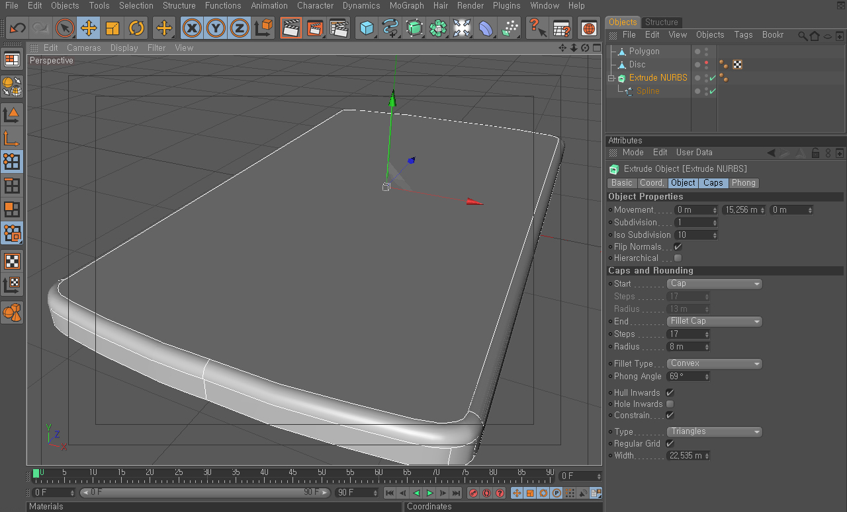Click the Phong attribute tab button
847x512 pixels.
[743, 183]
